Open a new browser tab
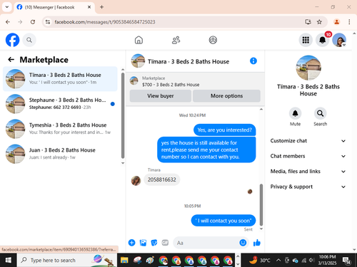Viewport: 357px width, 267px height. pos(101,7)
